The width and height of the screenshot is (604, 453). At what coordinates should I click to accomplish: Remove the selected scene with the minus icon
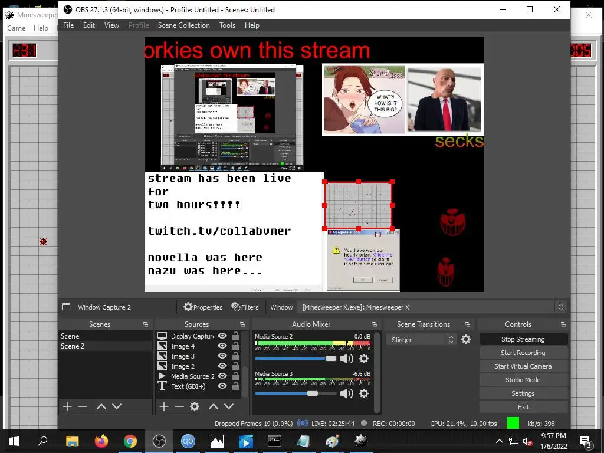(83, 406)
